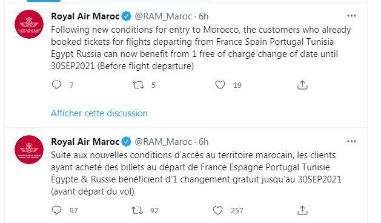381x223 pixels.
Task: Open the French tweet text about 30SEP2021
Action: tap(196, 173)
